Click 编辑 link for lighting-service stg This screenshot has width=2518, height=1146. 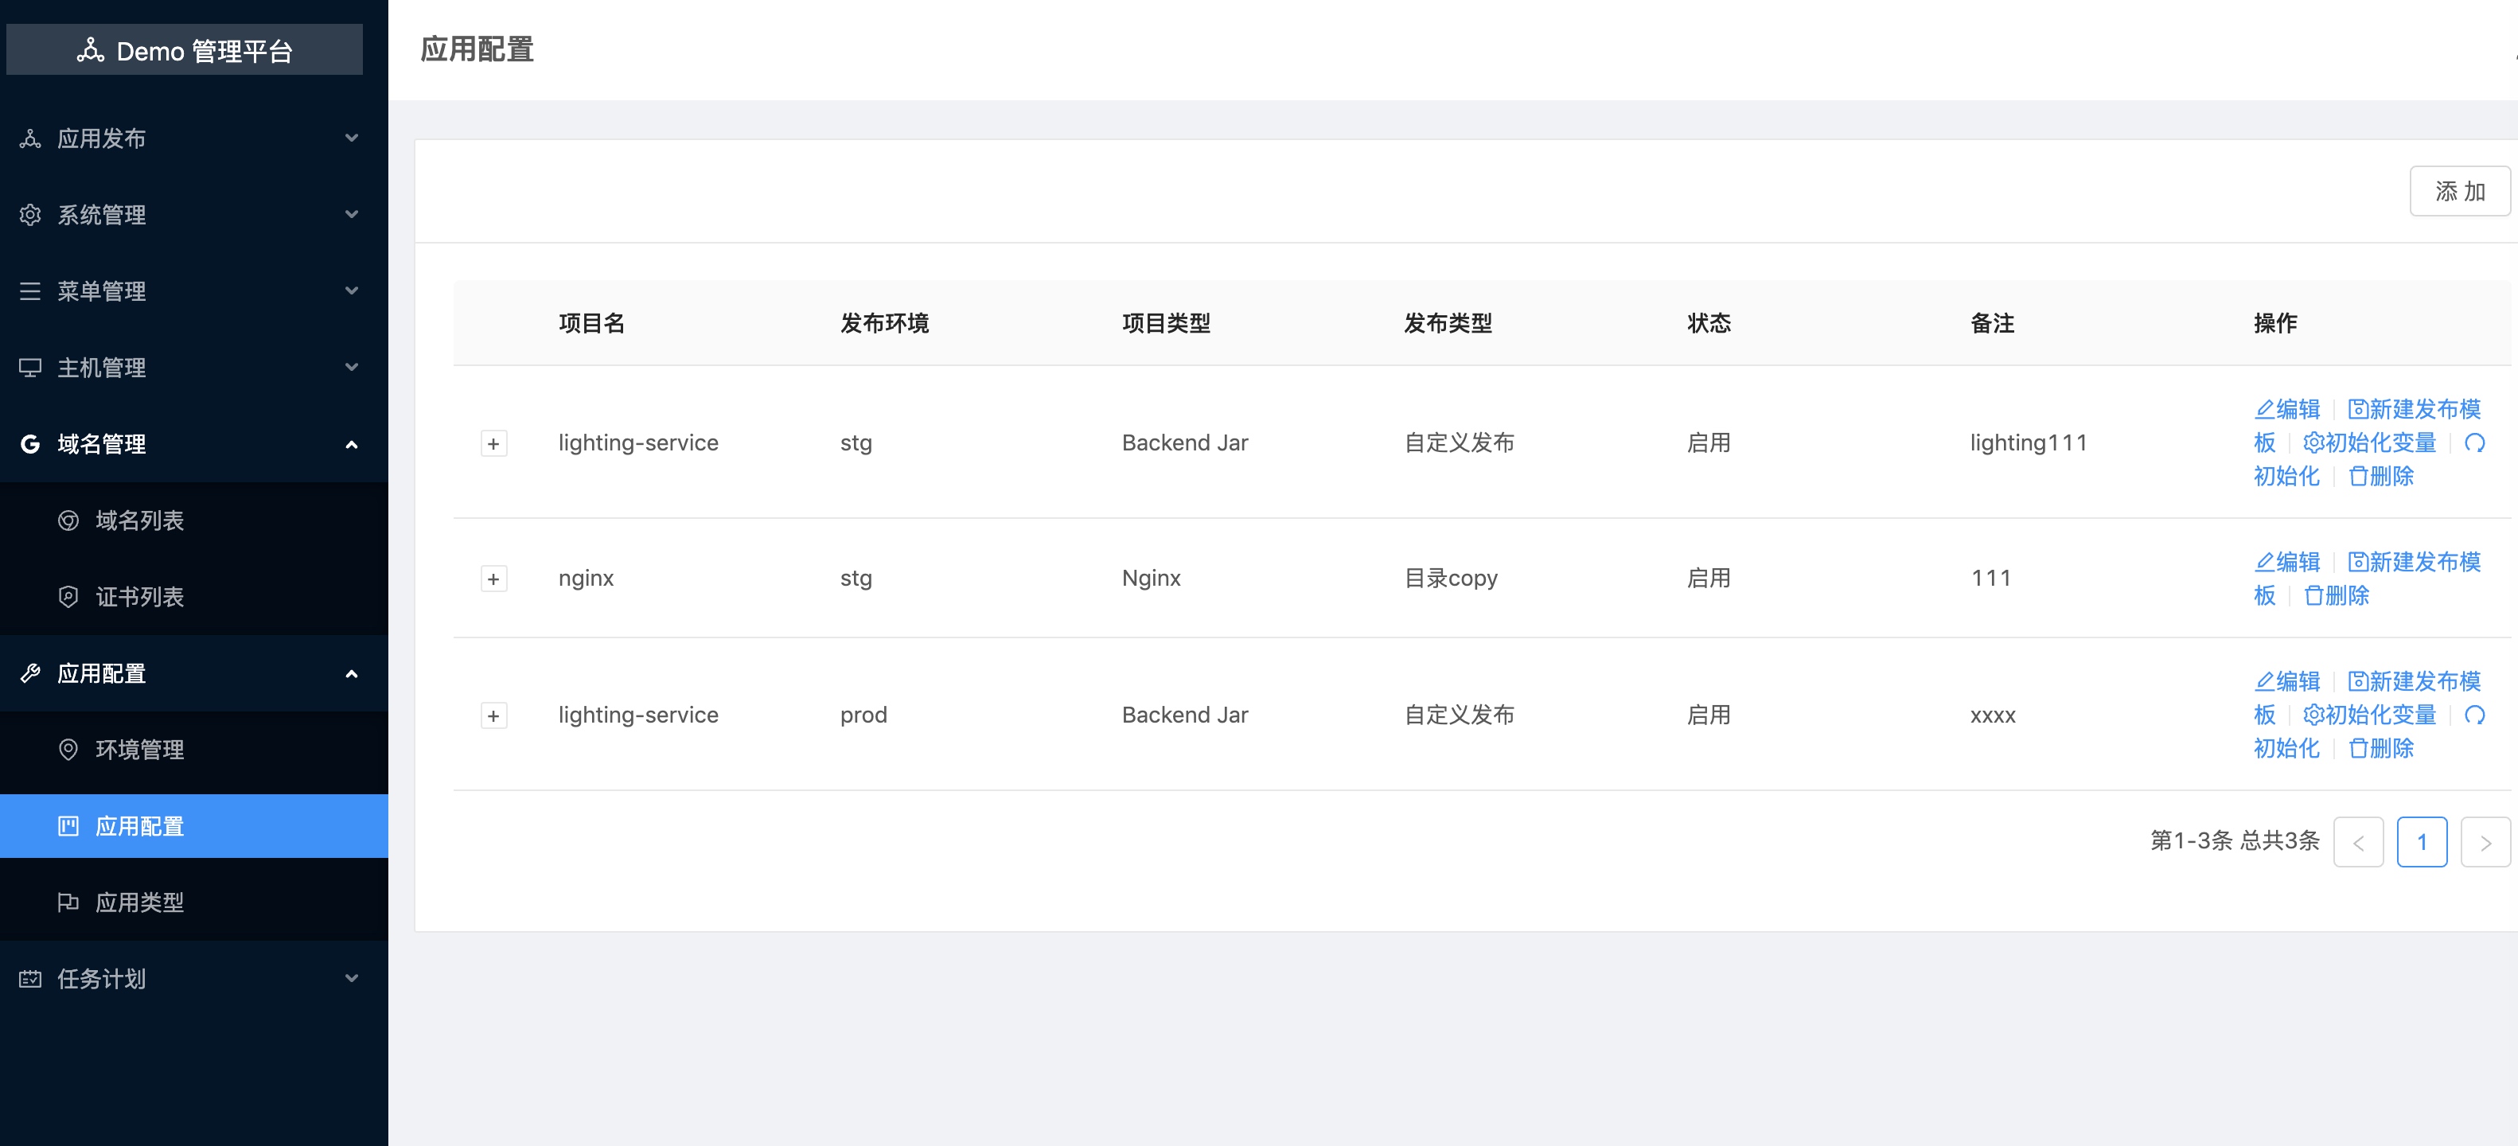2286,409
